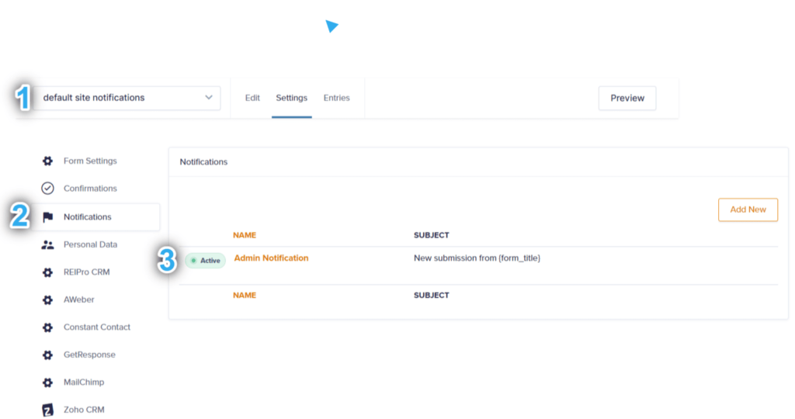The height and width of the screenshot is (419, 795).
Task: Click the chevron arrow of form selector
Action: tap(208, 97)
